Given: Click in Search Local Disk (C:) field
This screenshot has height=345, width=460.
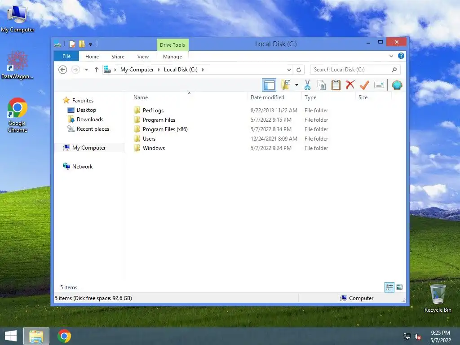Looking at the screenshot, I should (x=355, y=70).
